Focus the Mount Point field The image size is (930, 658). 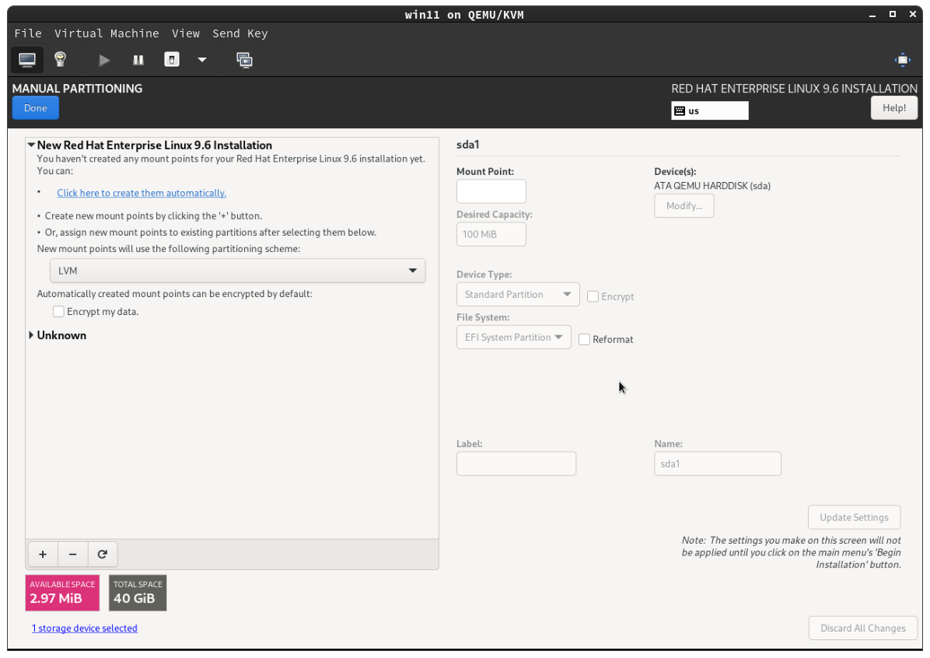pyautogui.click(x=491, y=191)
